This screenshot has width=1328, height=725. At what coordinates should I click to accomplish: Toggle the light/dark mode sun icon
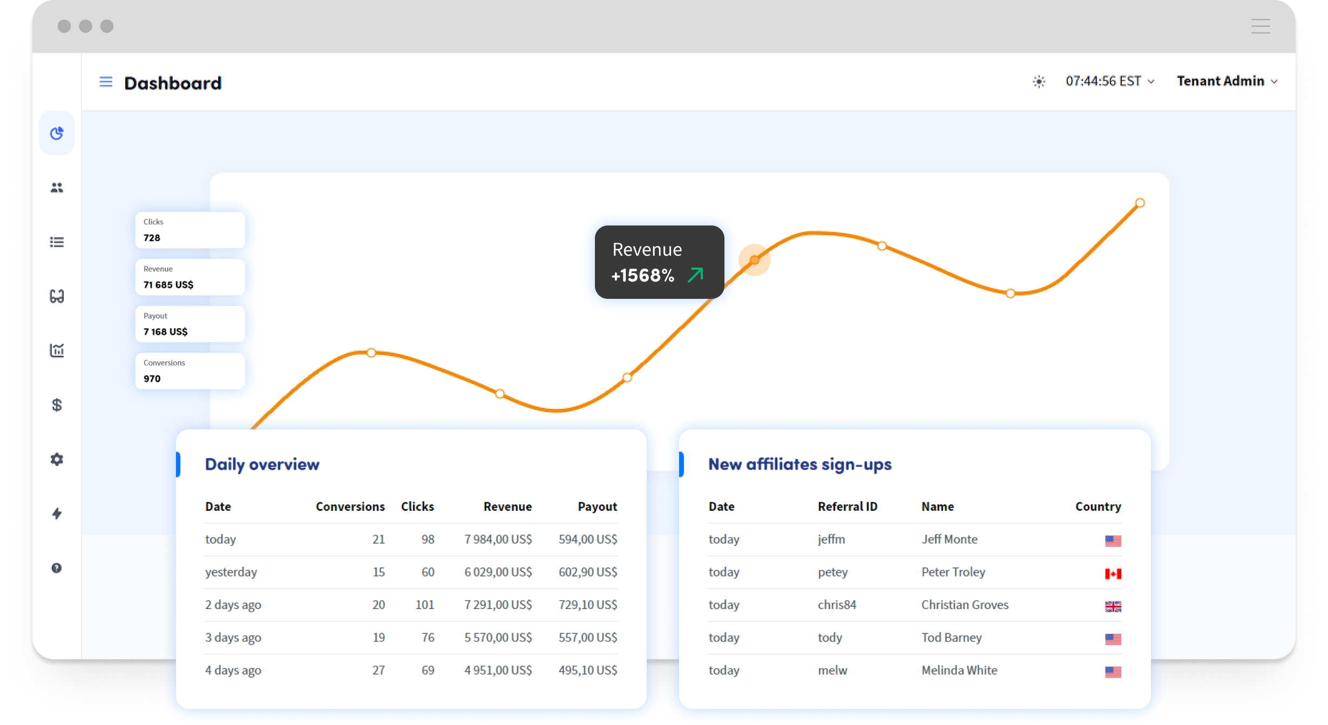pyautogui.click(x=1040, y=81)
